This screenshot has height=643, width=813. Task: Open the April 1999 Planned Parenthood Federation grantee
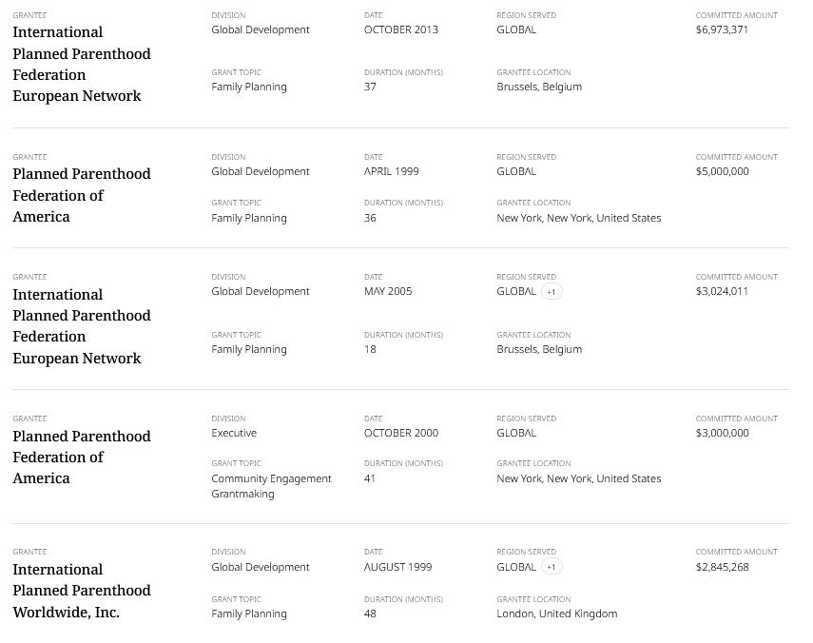82,195
